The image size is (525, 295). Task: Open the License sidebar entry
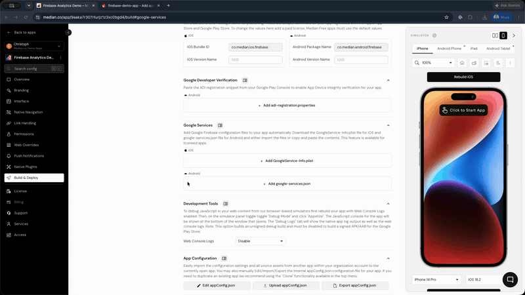[x=20, y=191]
